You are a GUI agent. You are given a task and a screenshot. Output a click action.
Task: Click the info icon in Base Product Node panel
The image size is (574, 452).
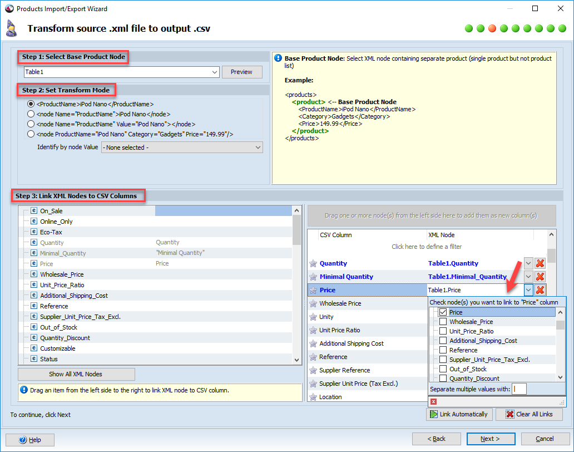tap(278, 58)
